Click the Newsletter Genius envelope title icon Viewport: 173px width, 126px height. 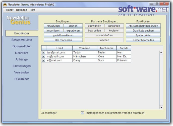(5, 5)
